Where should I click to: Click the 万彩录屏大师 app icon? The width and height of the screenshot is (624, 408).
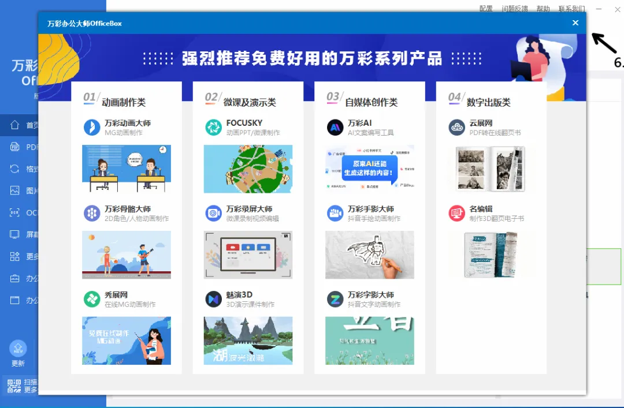click(214, 213)
